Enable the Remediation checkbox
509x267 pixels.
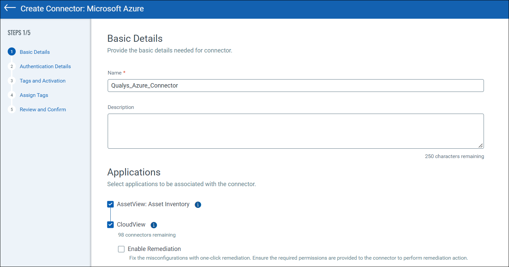(121, 249)
